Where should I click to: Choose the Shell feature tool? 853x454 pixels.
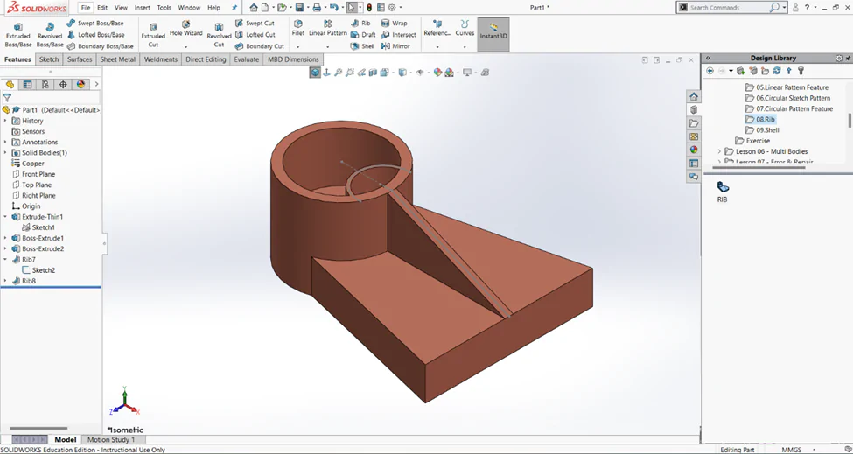[362, 46]
